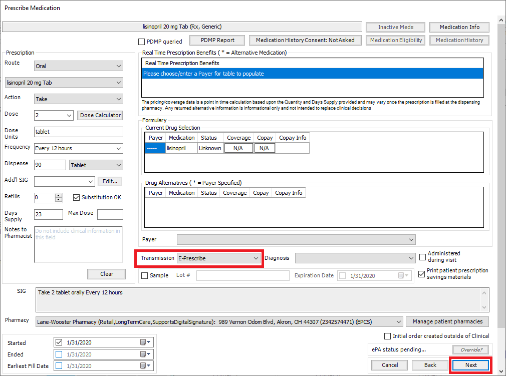This screenshot has height=376, width=506.
Task: Click the Clear button
Action: pos(107,274)
